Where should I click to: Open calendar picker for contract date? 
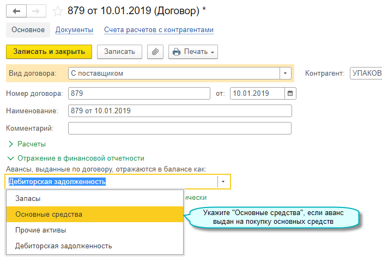pos(290,93)
